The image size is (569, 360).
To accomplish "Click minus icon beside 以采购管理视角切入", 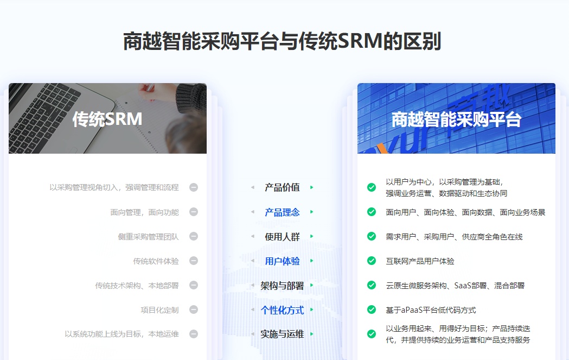I will click(194, 187).
